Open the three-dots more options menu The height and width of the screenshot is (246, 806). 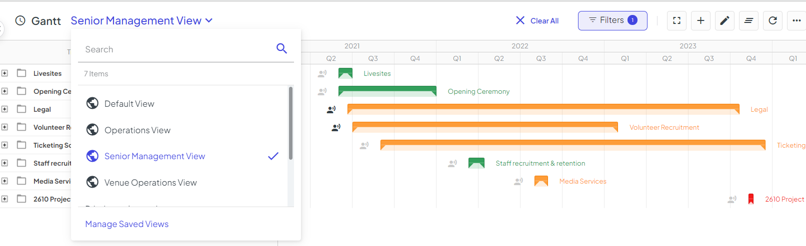click(x=796, y=20)
